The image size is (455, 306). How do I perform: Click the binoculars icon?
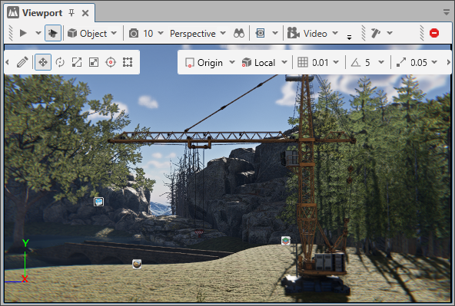[239, 33]
